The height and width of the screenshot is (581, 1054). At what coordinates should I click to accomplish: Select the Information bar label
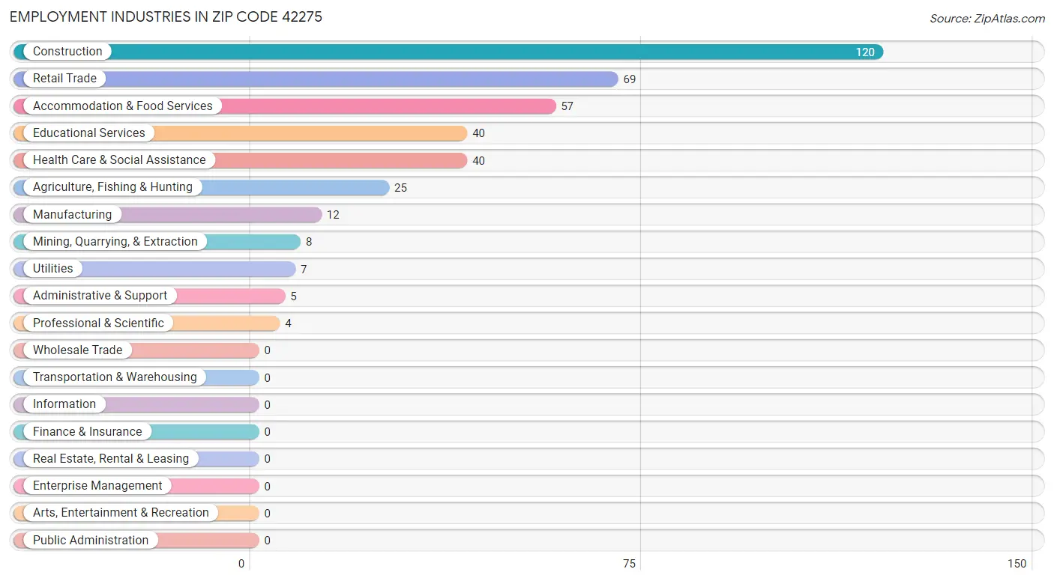pyautogui.click(x=64, y=404)
